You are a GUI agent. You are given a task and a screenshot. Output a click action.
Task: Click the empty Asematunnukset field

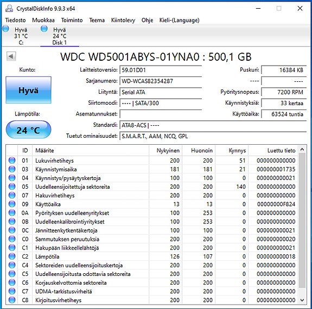(161, 114)
